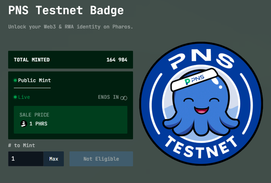271x183 pixels.
Task: Click the Max quantity button
Action: (x=54, y=159)
